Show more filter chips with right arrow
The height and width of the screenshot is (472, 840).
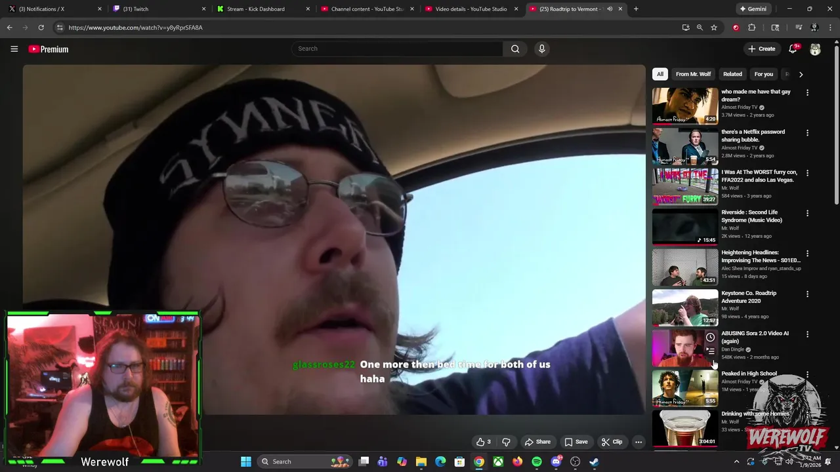(x=801, y=74)
